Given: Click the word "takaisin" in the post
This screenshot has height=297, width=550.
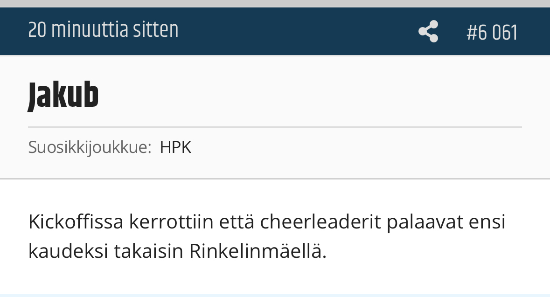Looking at the screenshot, I should click(148, 251).
